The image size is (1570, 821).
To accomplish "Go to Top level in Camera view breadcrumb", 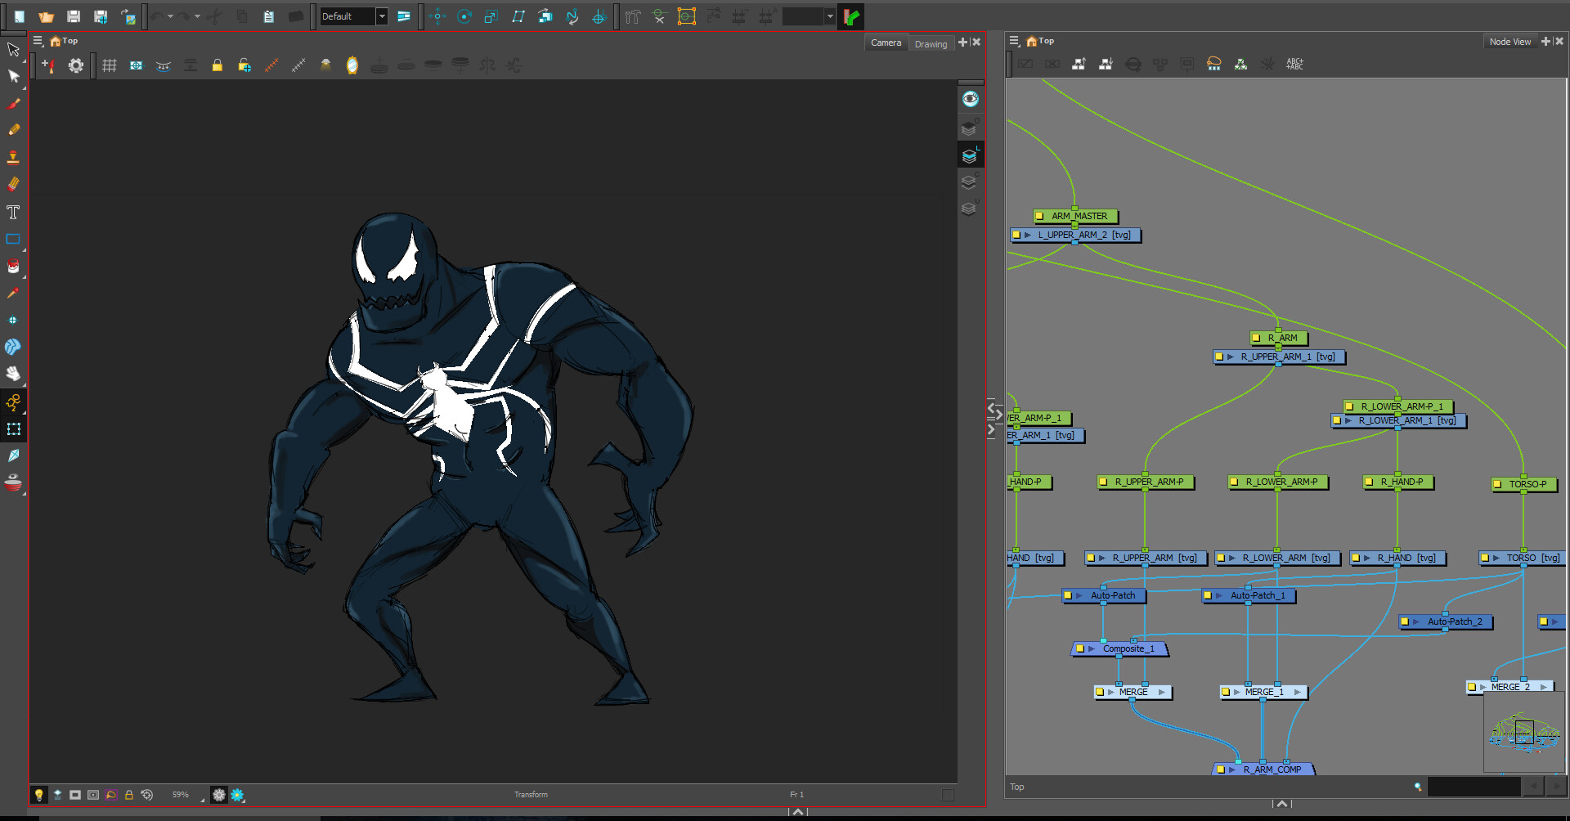I will coord(64,41).
